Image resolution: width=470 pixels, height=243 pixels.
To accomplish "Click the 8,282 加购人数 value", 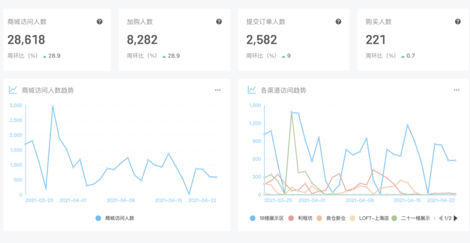I will pos(142,40).
